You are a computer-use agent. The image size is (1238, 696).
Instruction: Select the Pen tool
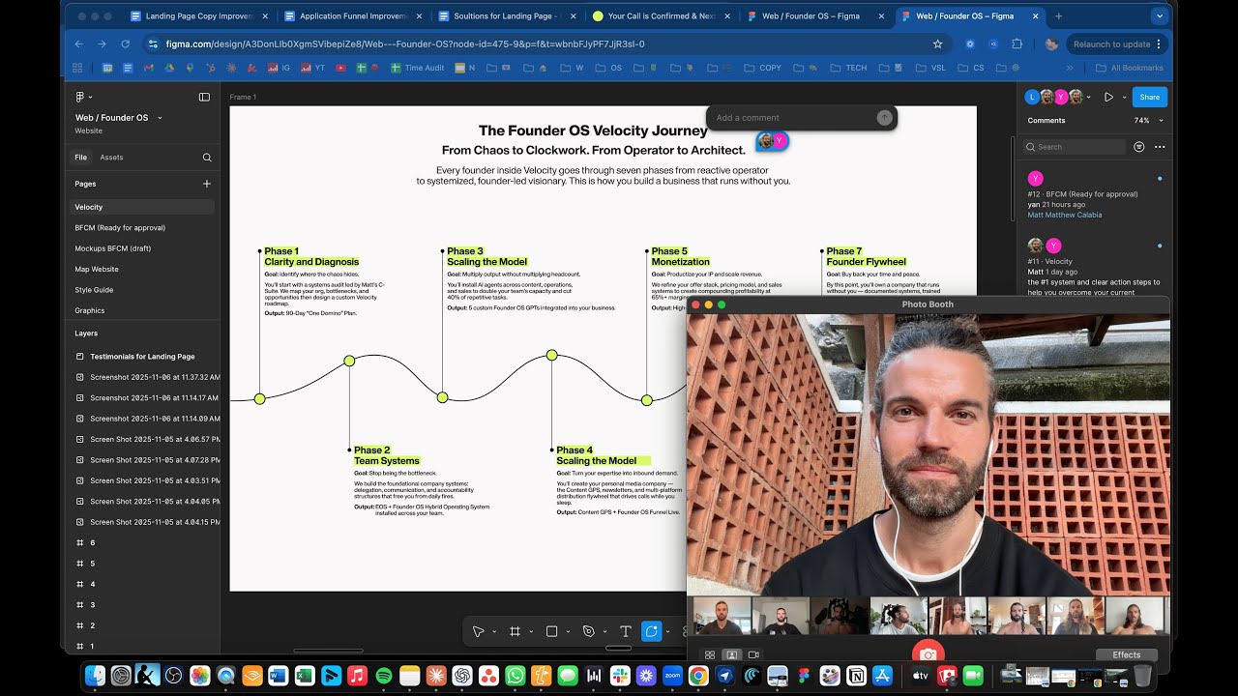click(x=588, y=631)
